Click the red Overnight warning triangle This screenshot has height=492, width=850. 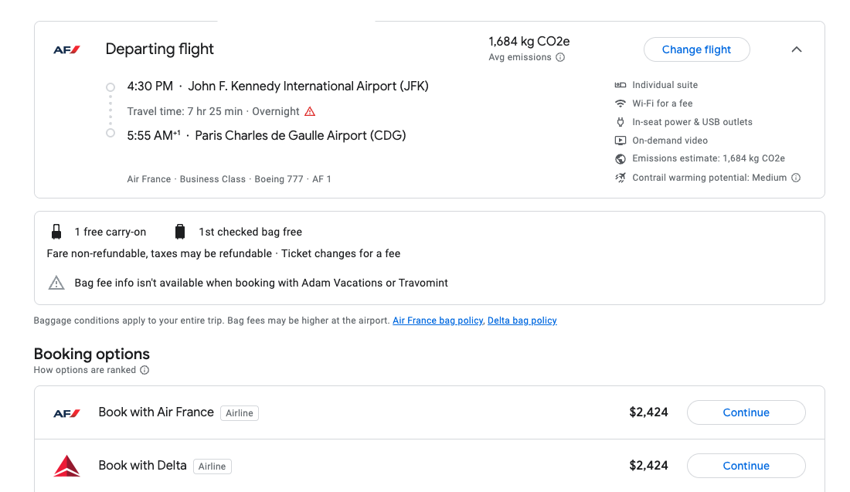point(310,110)
